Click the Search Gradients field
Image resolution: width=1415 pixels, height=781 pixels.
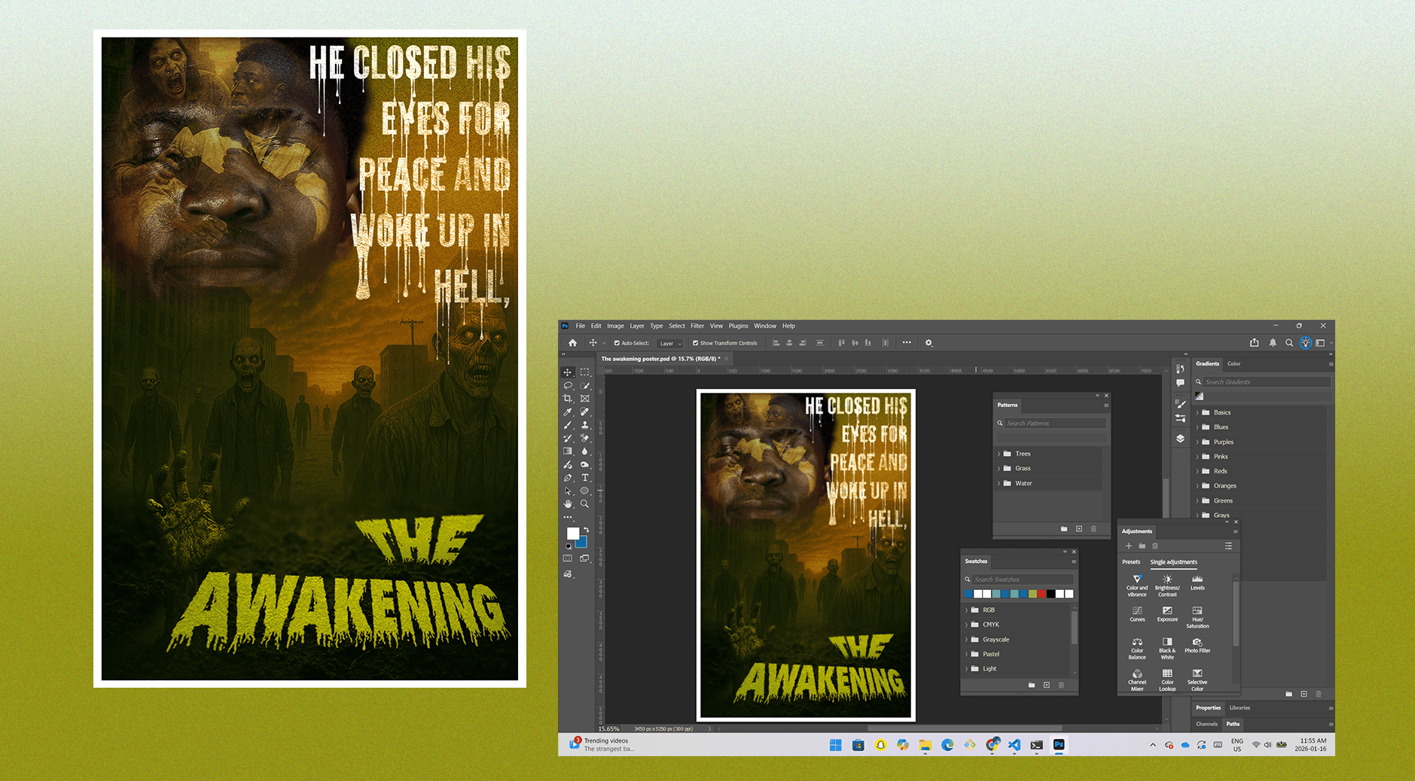click(x=1267, y=382)
